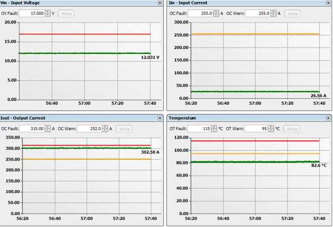This screenshot has width=333, height=227.
Task: Click the green trace in Temperature graph
Action: [x=251, y=162]
